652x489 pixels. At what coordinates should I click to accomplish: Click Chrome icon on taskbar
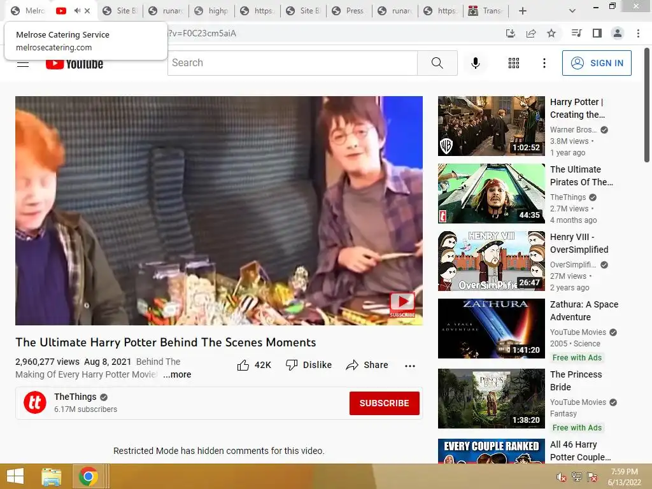pyautogui.click(x=88, y=476)
